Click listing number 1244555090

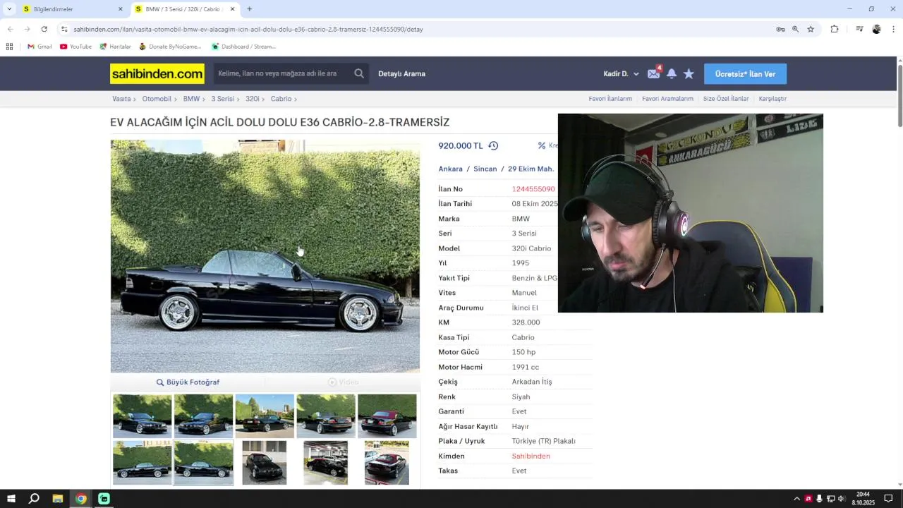(533, 189)
